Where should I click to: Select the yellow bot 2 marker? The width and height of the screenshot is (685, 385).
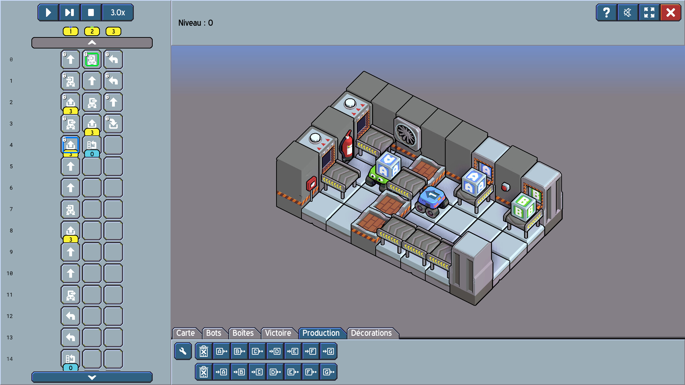92,31
